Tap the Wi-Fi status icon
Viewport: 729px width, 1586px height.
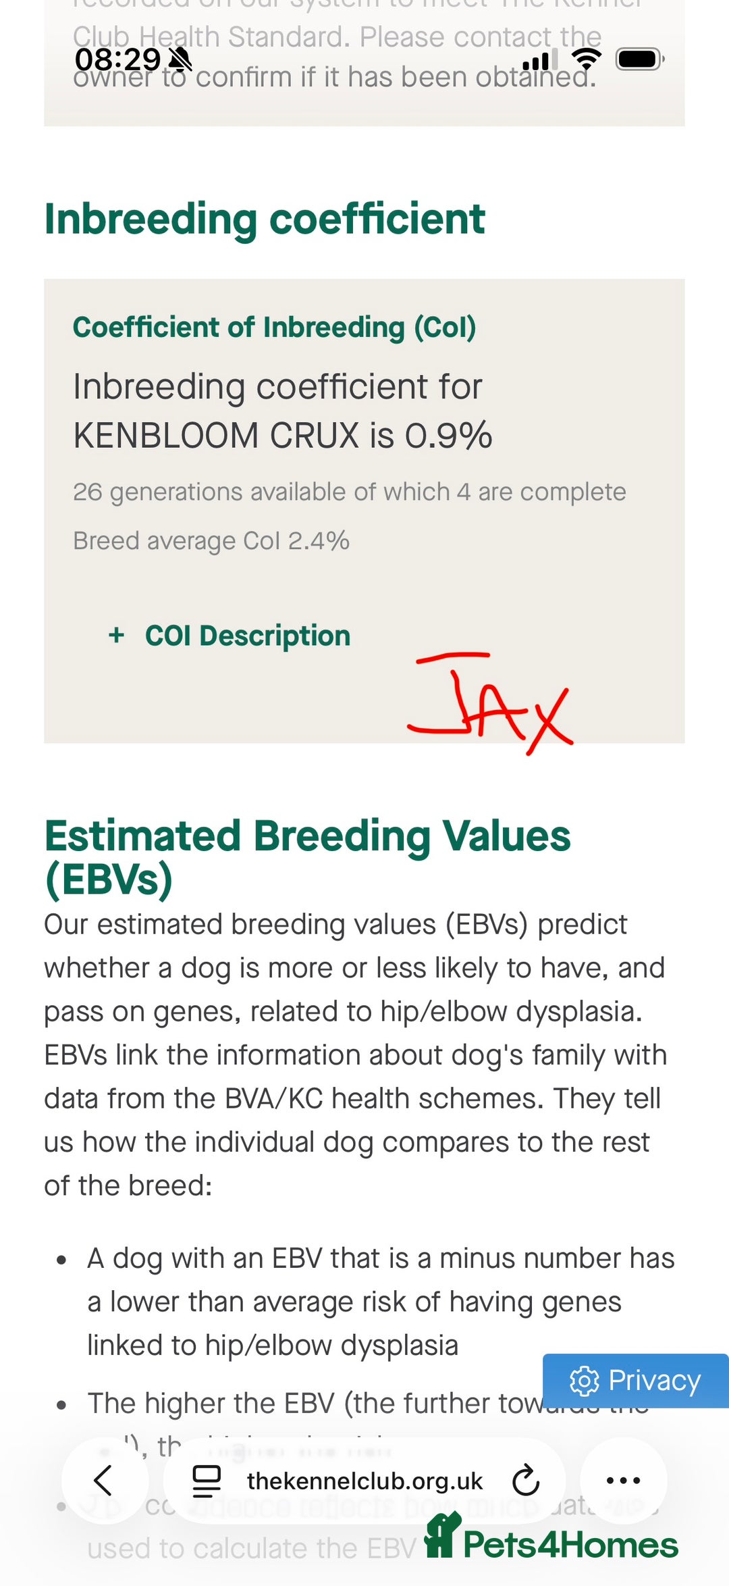click(586, 59)
